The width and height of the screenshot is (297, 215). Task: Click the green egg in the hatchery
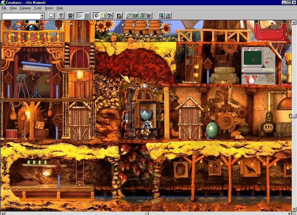[x=211, y=130]
